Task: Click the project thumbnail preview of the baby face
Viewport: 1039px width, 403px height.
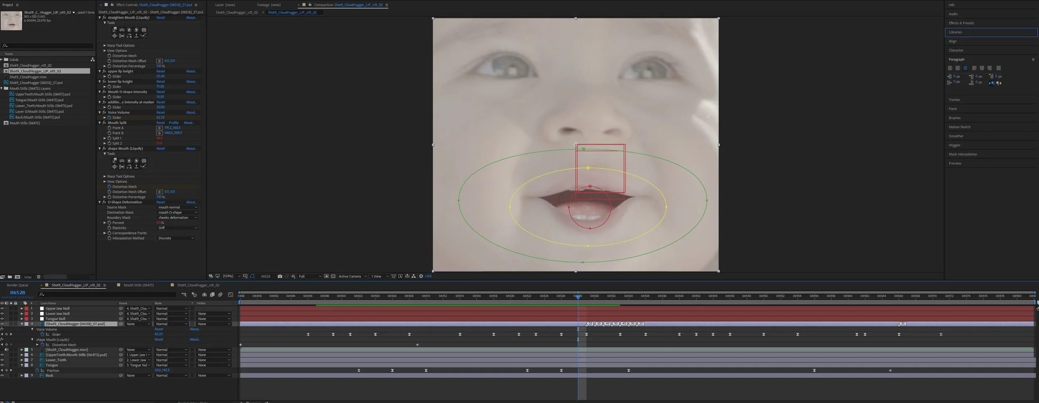Action: coord(11,20)
